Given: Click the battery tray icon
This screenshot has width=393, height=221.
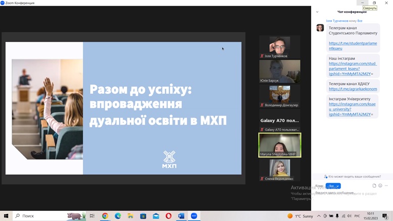Looking at the screenshot, I should (331, 216).
